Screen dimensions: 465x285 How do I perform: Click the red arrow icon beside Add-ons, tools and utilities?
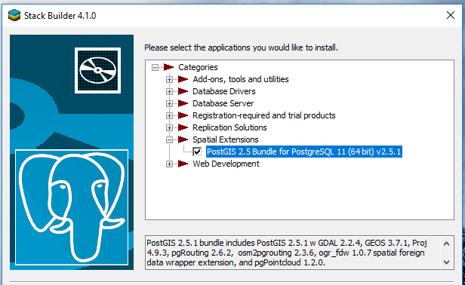tap(183, 79)
